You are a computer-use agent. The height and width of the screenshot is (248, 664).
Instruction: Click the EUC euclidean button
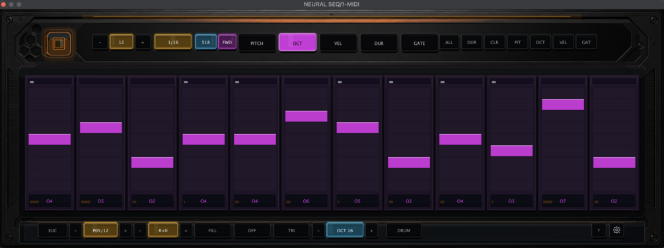point(52,230)
